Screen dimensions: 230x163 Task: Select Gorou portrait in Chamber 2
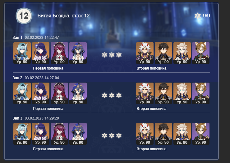201,93
